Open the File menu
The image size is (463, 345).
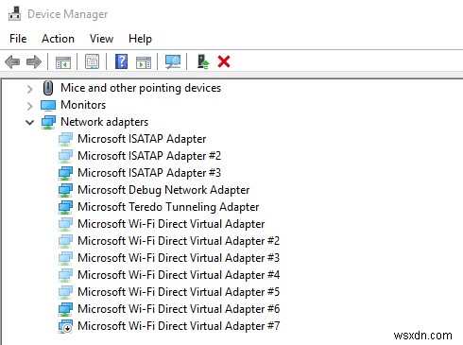coord(18,39)
